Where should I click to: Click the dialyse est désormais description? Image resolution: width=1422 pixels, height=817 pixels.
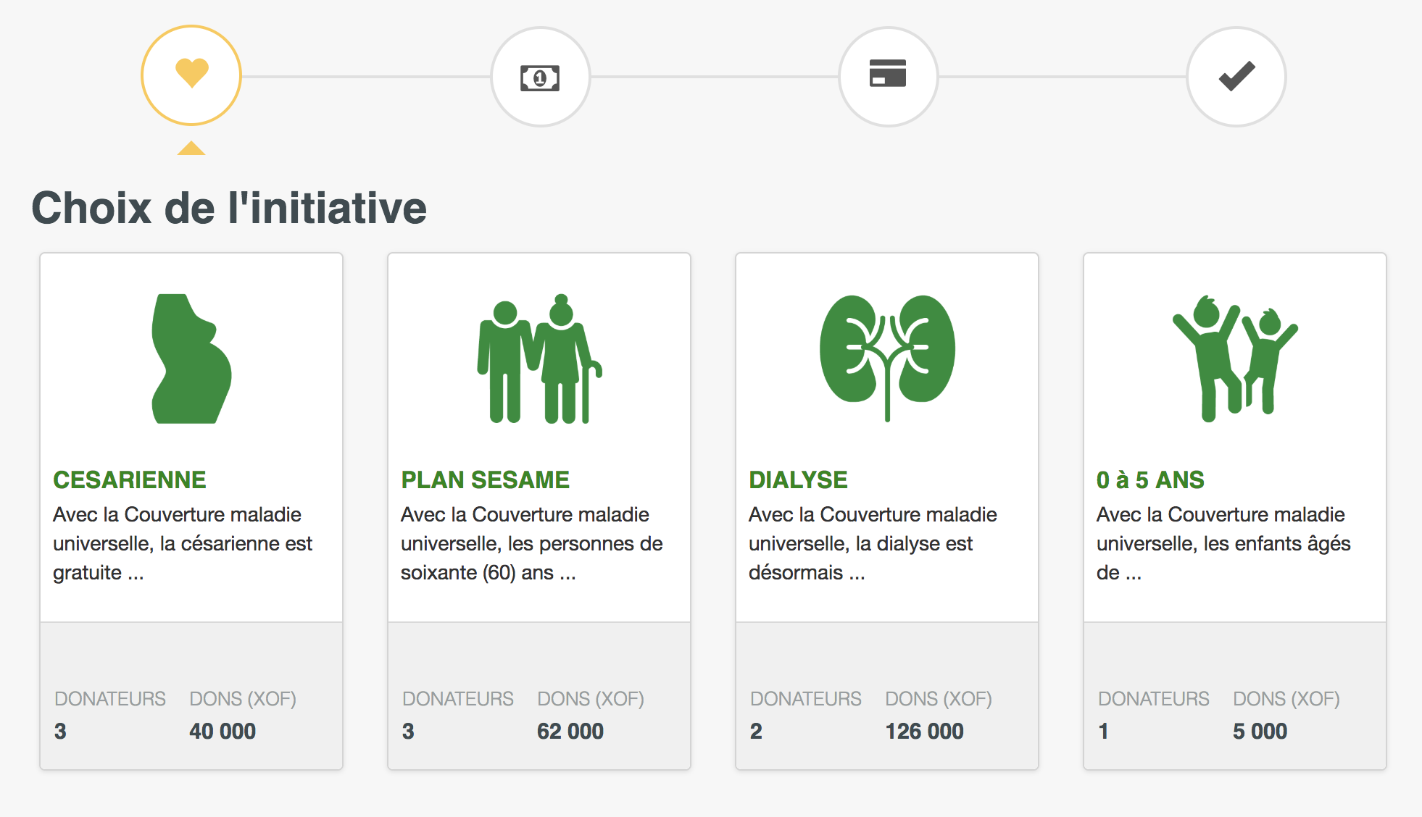pyautogui.click(x=873, y=543)
